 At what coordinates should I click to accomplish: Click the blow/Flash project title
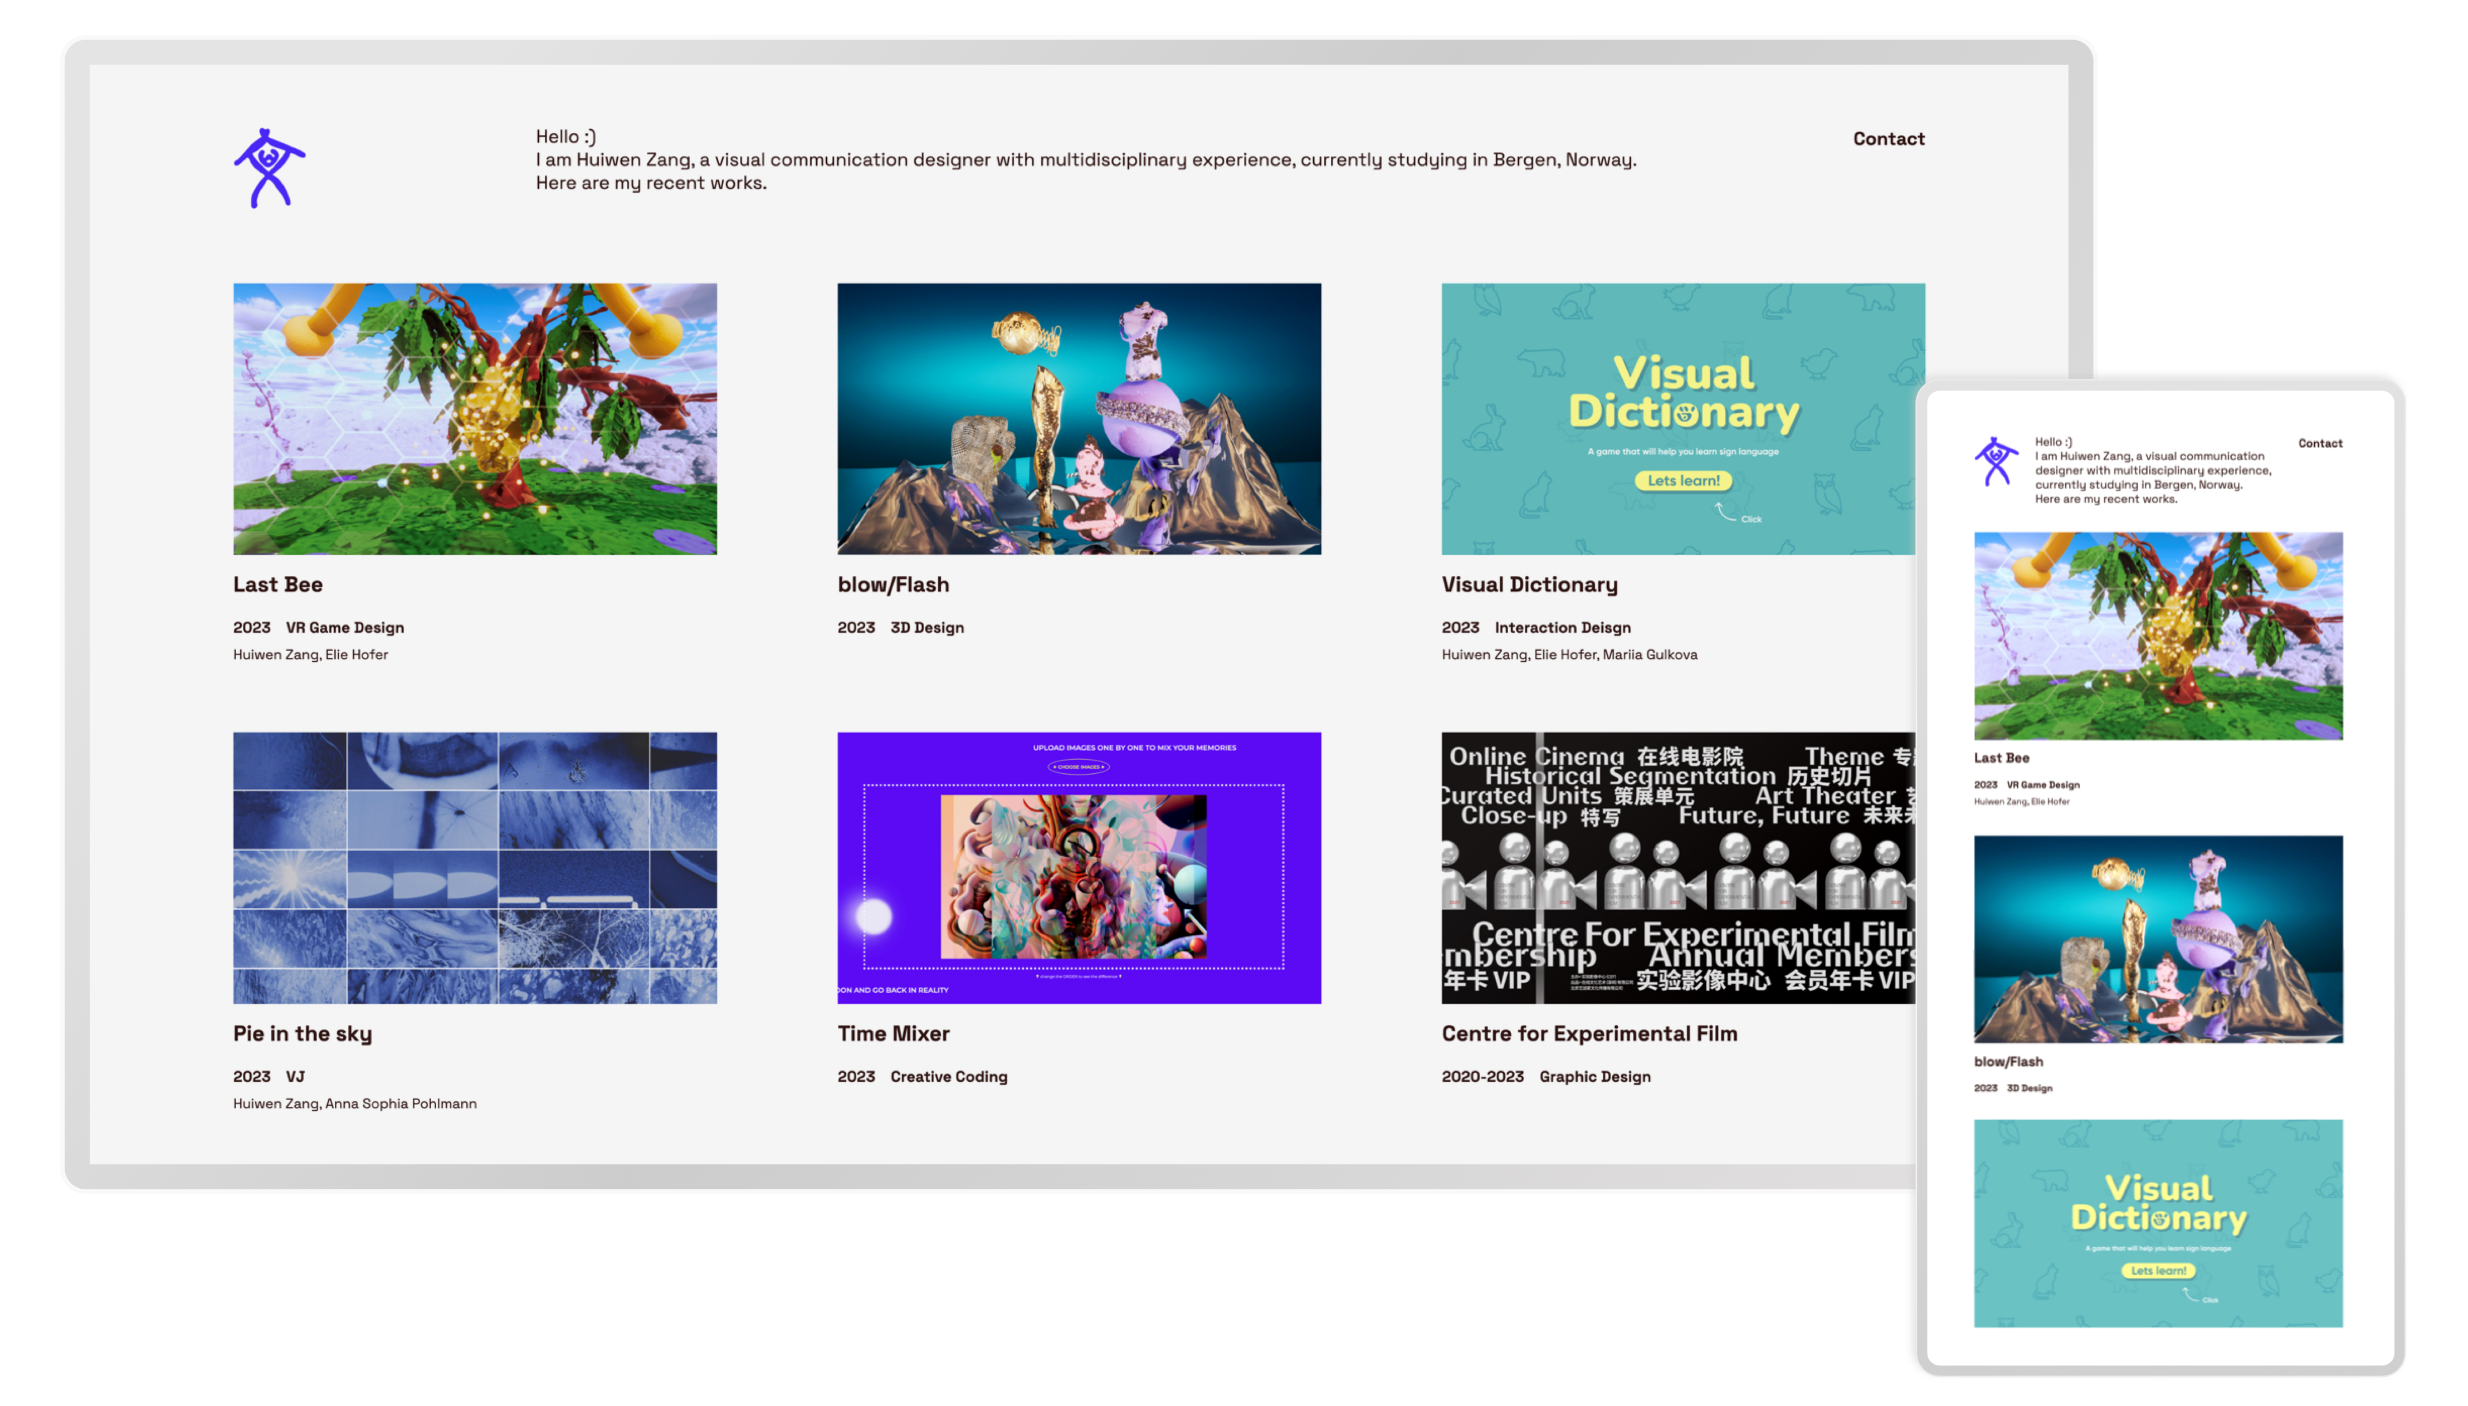(893, 584)
